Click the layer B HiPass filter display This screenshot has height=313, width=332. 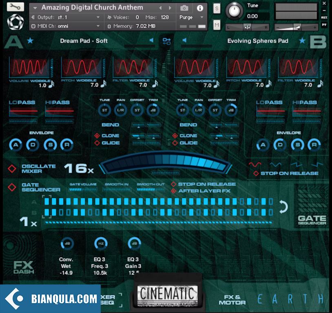click(x=307, y=111)
